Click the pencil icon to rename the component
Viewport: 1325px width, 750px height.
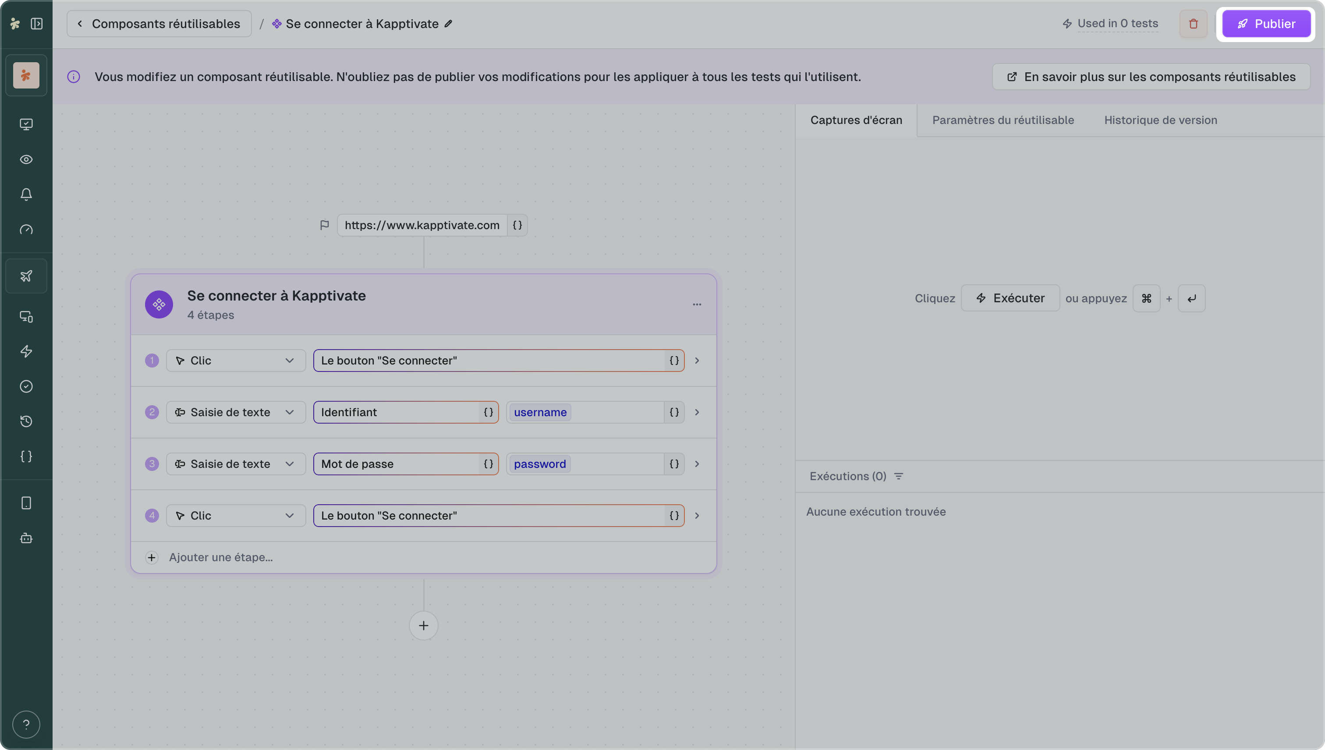click(x=448, y=24)
